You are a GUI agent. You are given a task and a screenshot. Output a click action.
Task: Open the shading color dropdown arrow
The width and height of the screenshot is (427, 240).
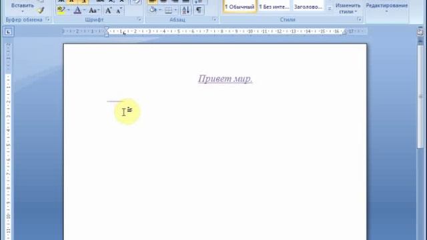point(160,11)
